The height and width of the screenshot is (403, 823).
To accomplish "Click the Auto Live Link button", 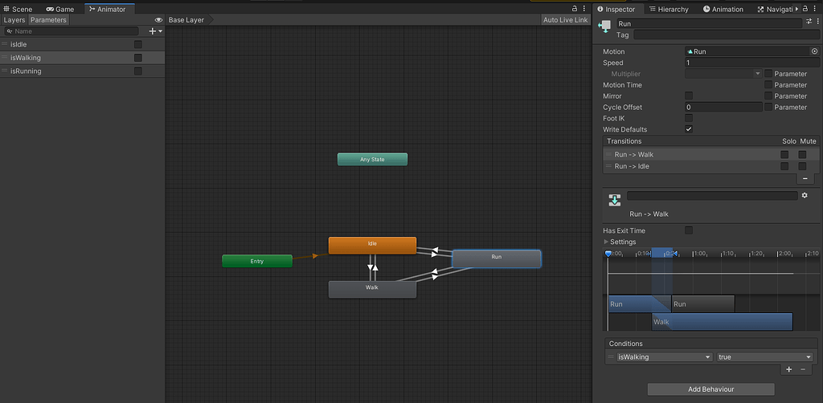I will point(565,20).
